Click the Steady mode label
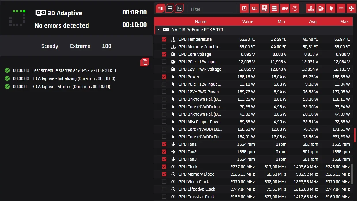 pos(50,46)
